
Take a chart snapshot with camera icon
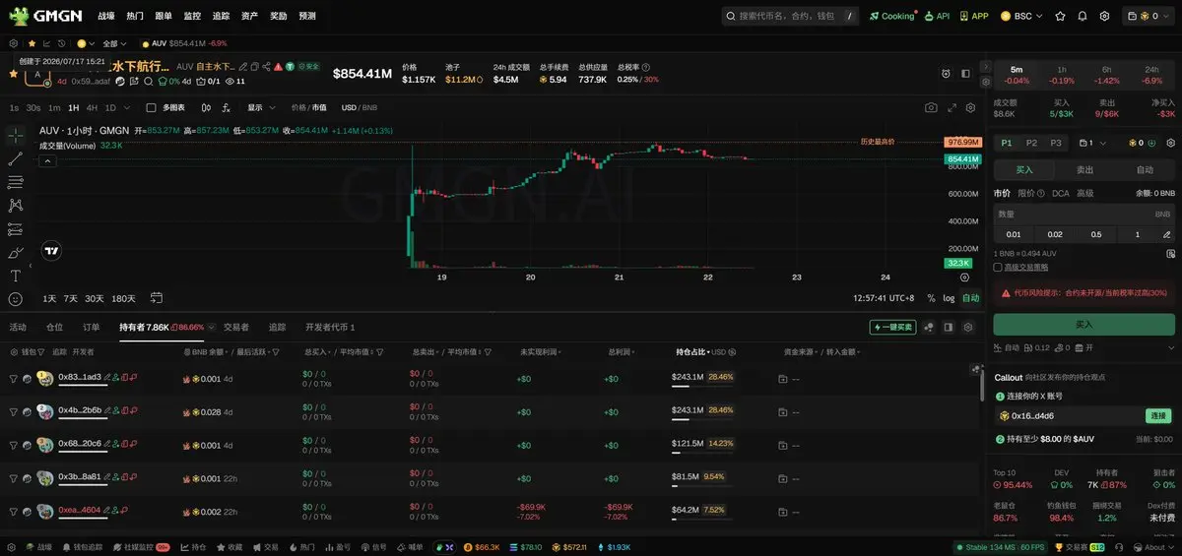(x=931, y=107)
